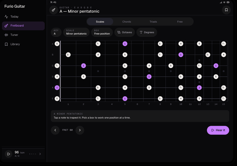Switch to the Chords tab
Image resolution: width=237 pixels, height=166 pixels.
[127, 22]
